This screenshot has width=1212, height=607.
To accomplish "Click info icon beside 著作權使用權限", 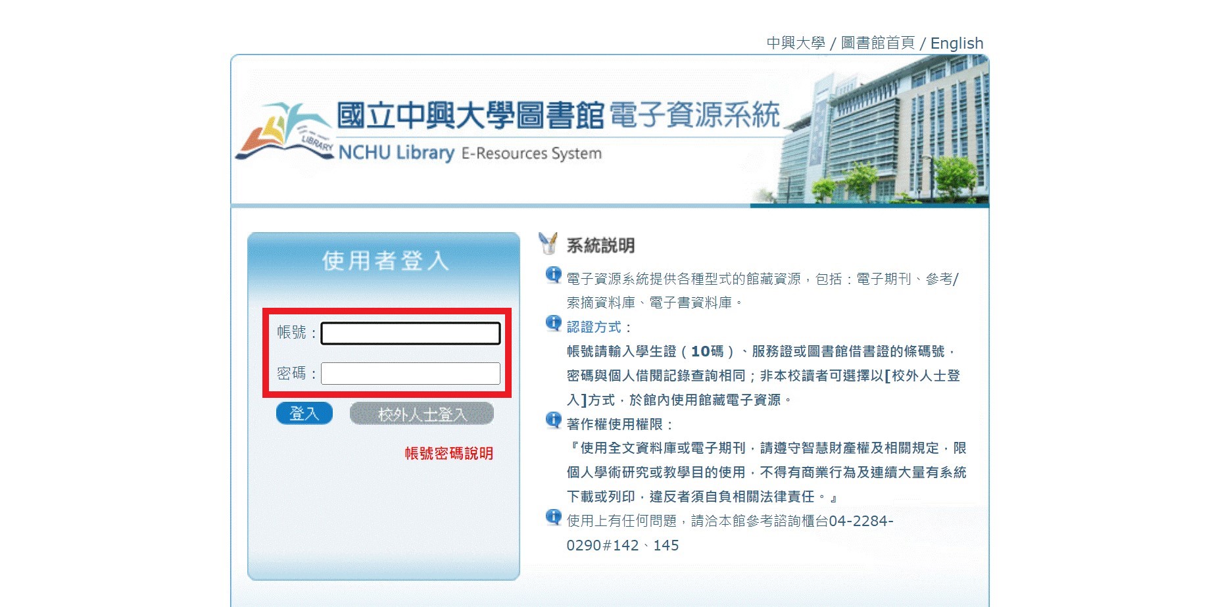I will point(554,420).
